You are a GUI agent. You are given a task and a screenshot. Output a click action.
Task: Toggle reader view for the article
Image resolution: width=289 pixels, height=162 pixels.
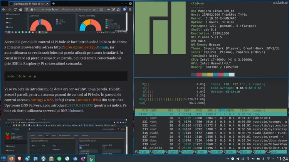[101, 9]
